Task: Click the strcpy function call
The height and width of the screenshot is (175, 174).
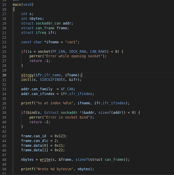Action: click(x=27, y=75)
